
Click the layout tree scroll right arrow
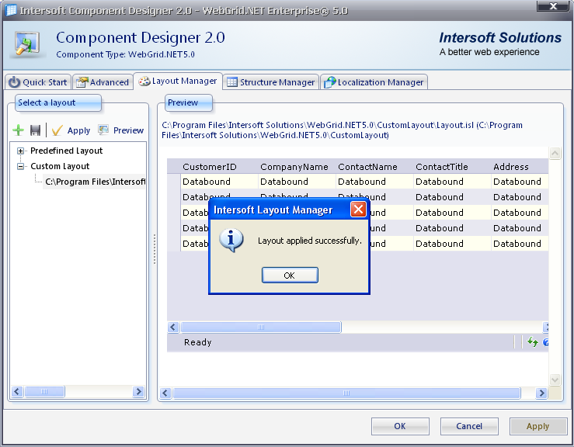point(138,391)
